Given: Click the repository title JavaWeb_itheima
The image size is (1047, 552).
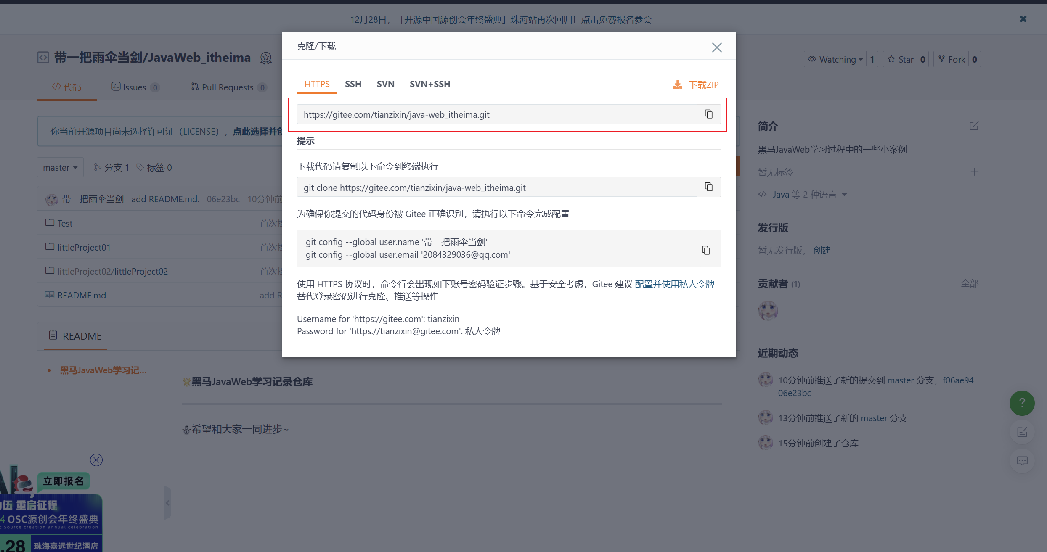Looking at the screenshot, I should click(199, 57).
